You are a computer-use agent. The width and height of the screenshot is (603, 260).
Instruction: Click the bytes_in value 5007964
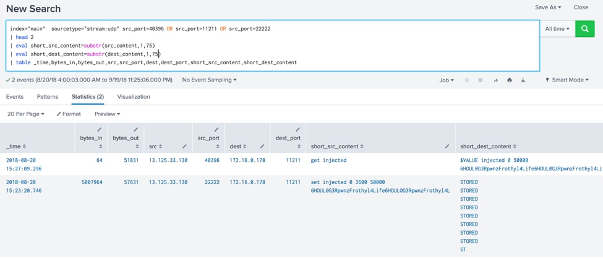[x=92, y=182]
